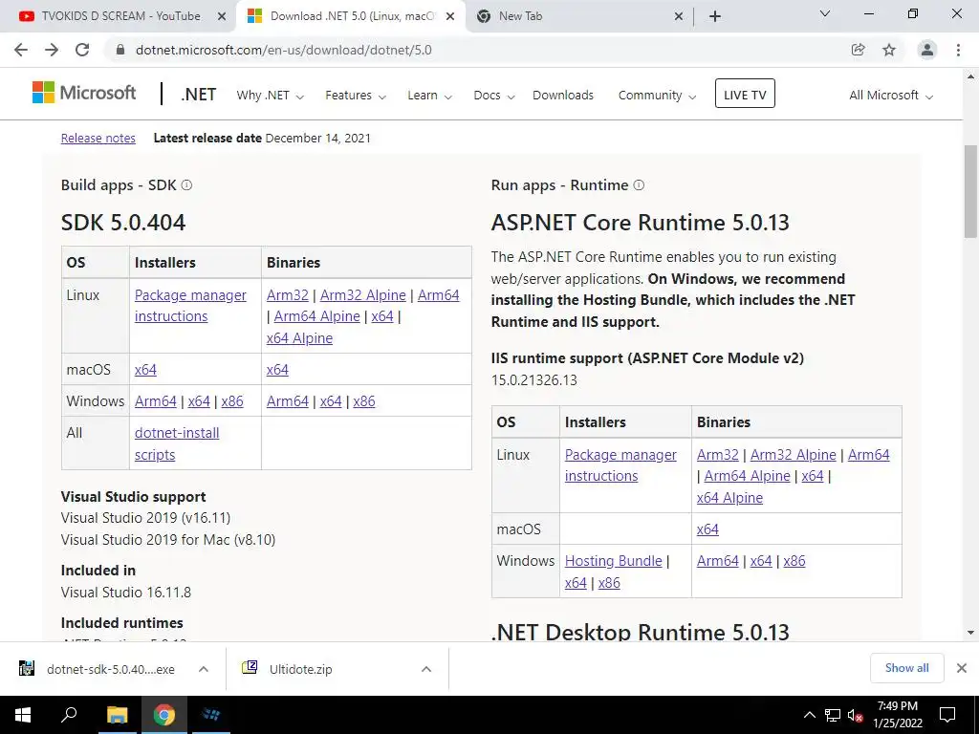This screenshot has width=979, height=734.
Task: Open the Downloads nav item
Action: click(563, 96)
